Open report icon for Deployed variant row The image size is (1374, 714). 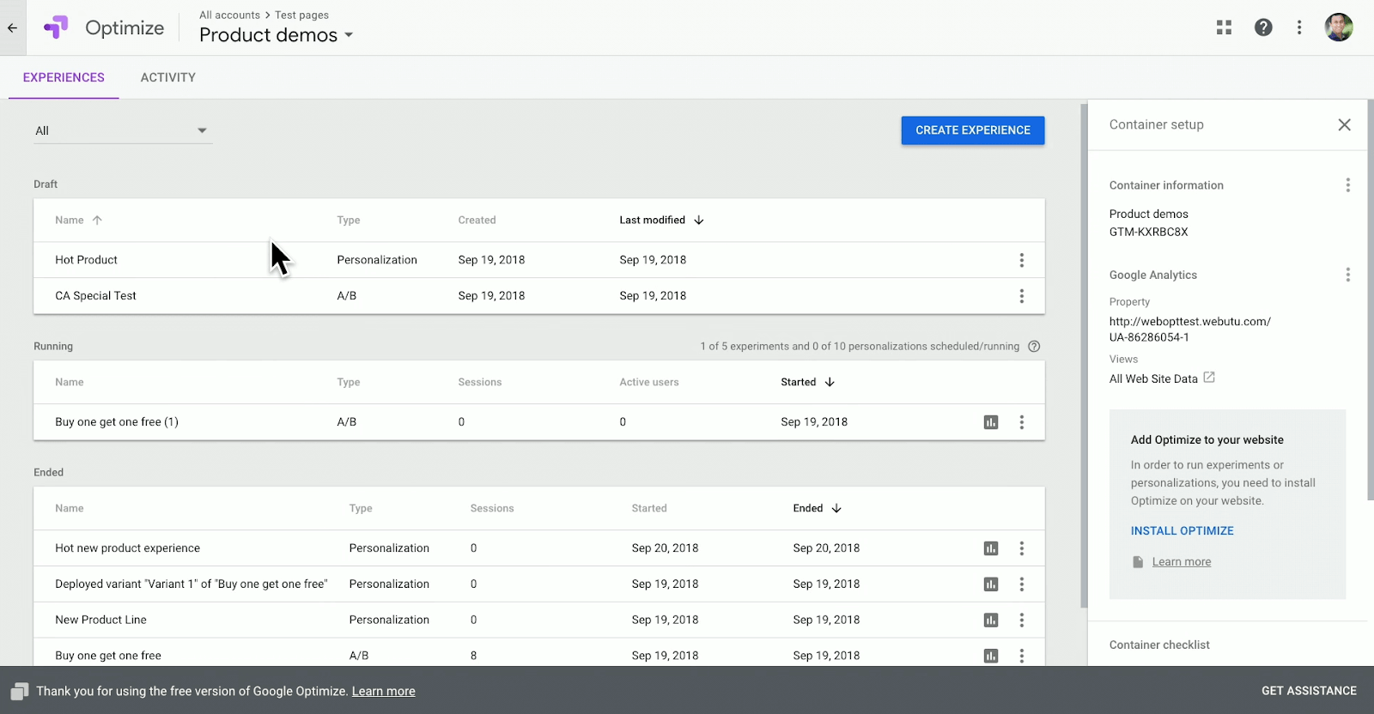[991, 584]
